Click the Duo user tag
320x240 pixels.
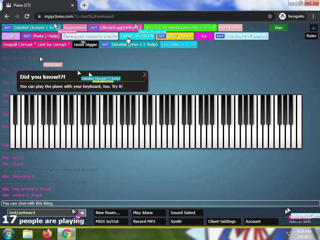(x=278, y=28)
